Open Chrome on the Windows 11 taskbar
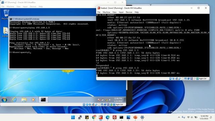Screen dimensions: 215x121 (x=94, y=117)
